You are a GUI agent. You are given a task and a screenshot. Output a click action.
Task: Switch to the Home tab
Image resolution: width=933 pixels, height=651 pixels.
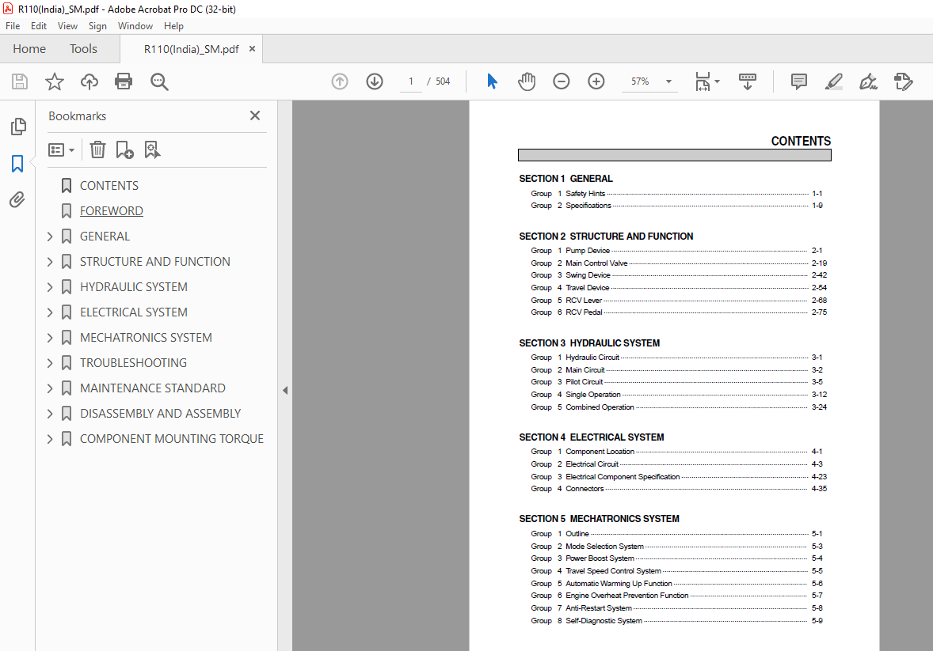coord(29,49)
